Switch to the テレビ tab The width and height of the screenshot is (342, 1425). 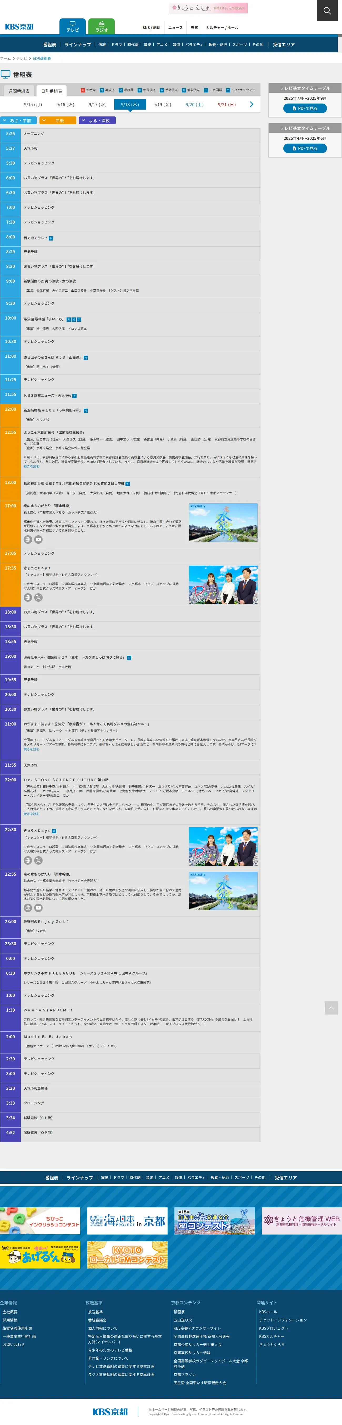point(72,27)
